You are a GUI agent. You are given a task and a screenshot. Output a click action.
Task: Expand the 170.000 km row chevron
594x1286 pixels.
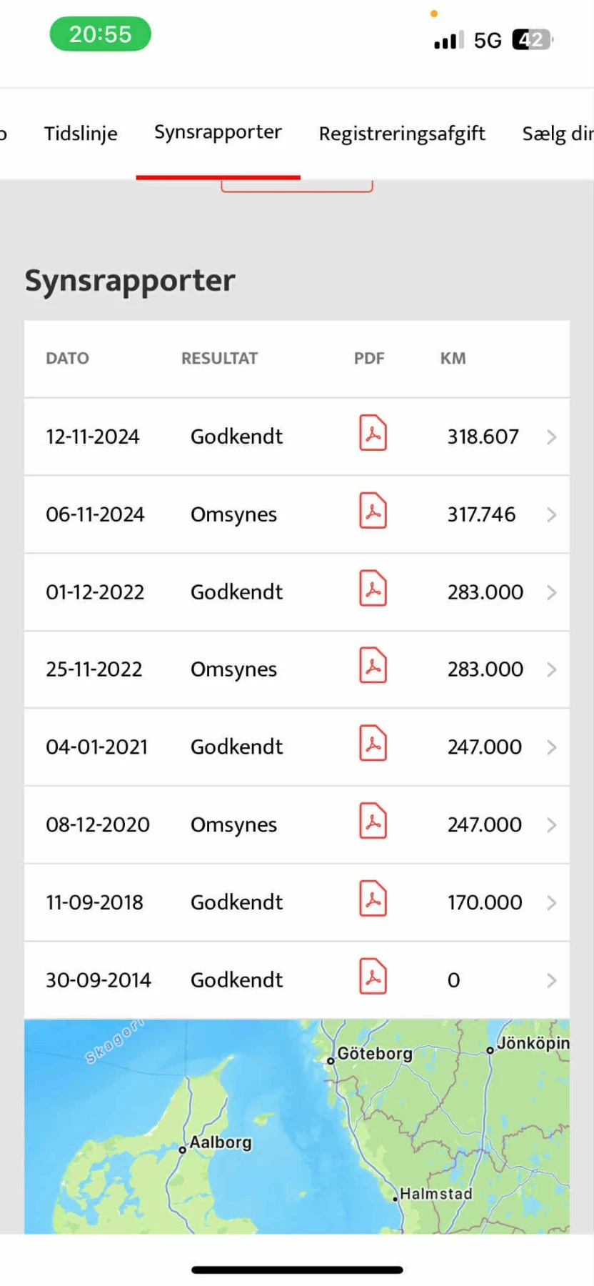(x=551, y=903)
